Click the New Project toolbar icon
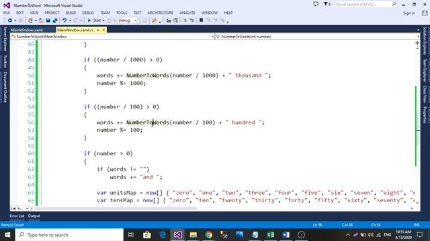 [30, 21]
